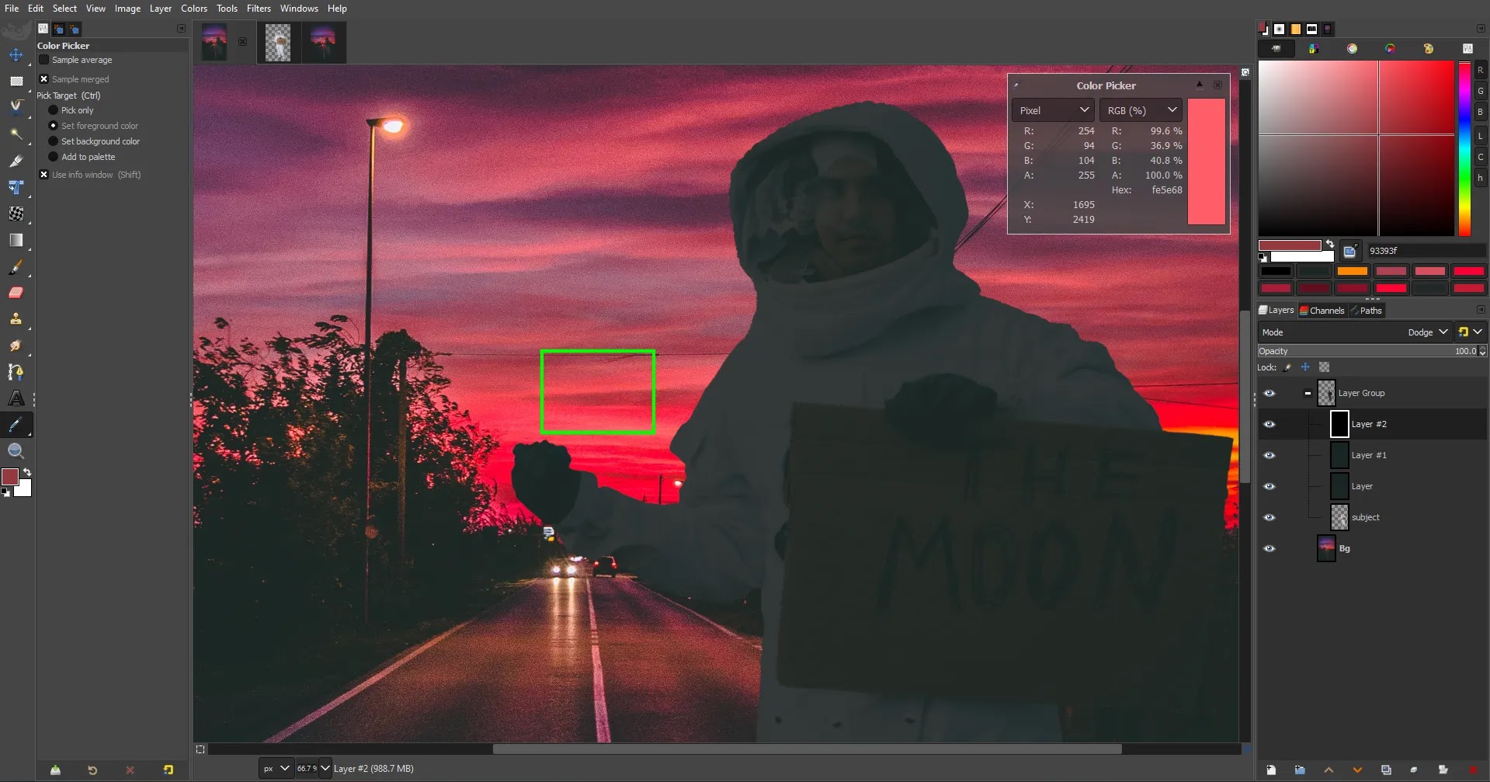Select the Warp Transform checkerboard tool
The image size is (1490, 782).
click(x=16, y=214)
